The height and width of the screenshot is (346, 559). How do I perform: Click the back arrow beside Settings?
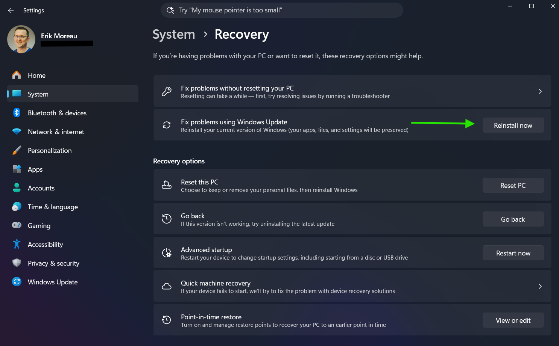[11, 11]
